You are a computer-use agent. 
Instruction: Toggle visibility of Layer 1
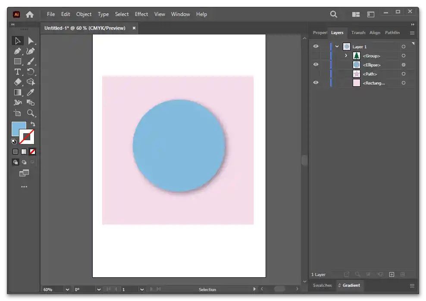(316, 47)
